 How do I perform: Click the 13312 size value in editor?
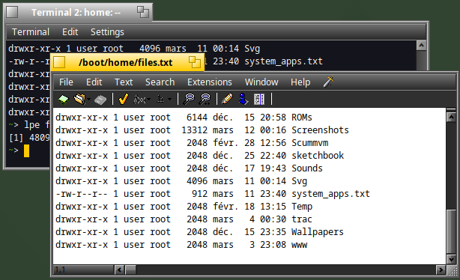tap(194, 130)
